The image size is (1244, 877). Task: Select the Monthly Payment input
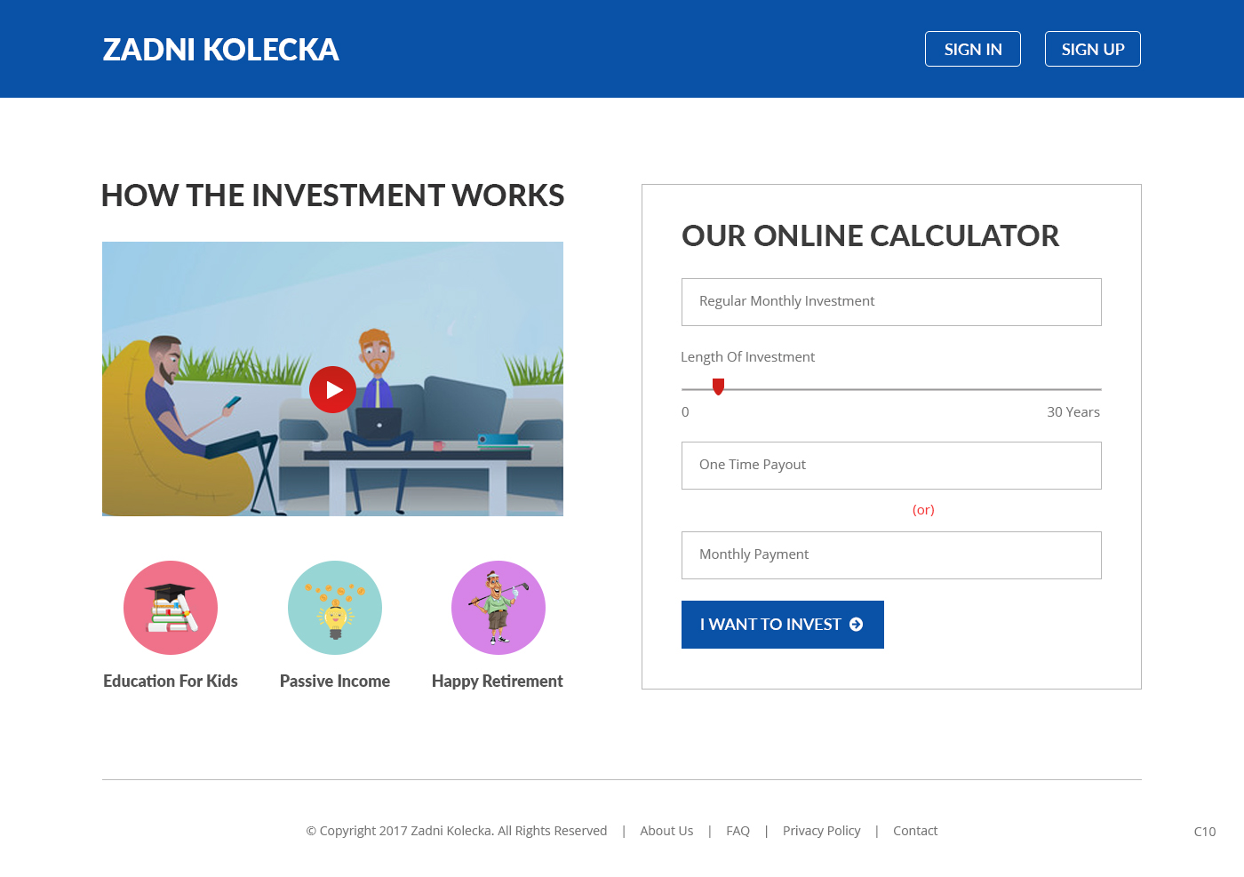(x=891, y=555)
